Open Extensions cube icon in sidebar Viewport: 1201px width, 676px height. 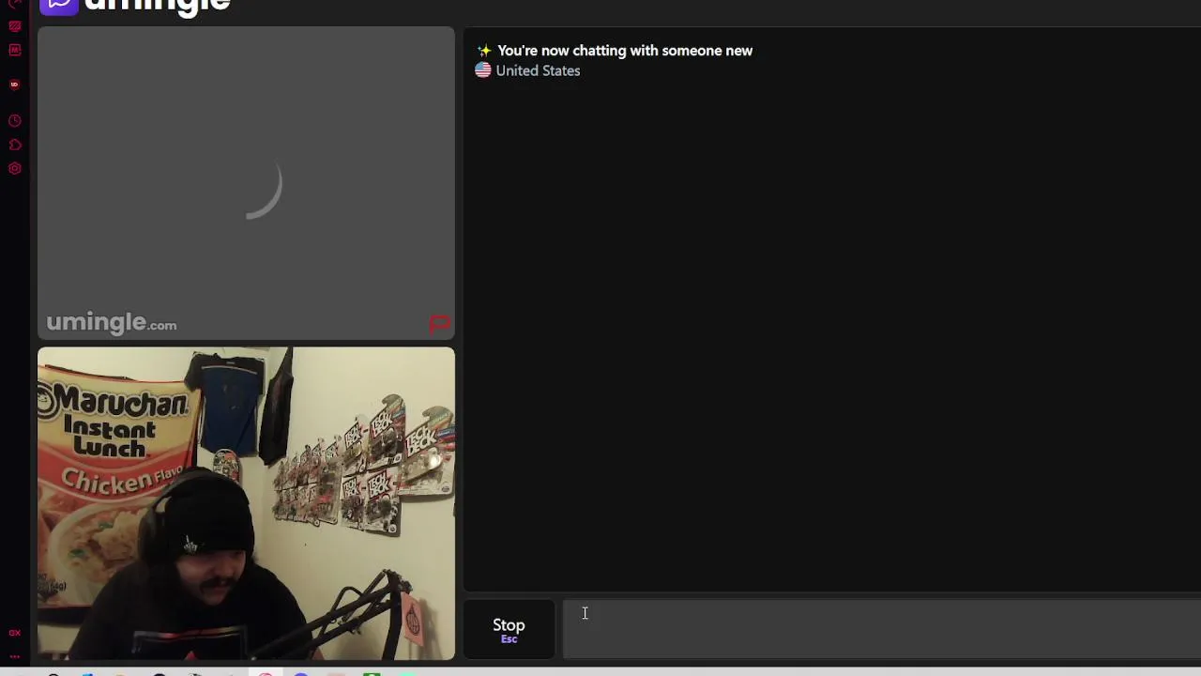tap(15, 146)
